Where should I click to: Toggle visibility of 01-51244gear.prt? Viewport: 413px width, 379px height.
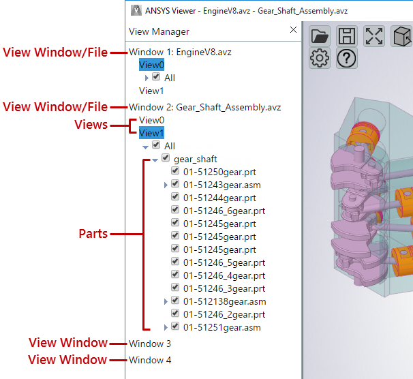coord(175,197)
